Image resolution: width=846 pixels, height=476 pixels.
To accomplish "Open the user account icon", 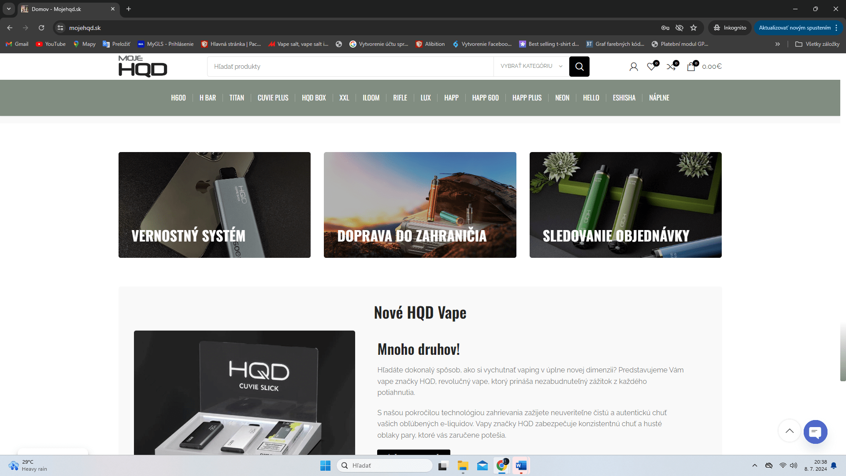I will (634, 67).
